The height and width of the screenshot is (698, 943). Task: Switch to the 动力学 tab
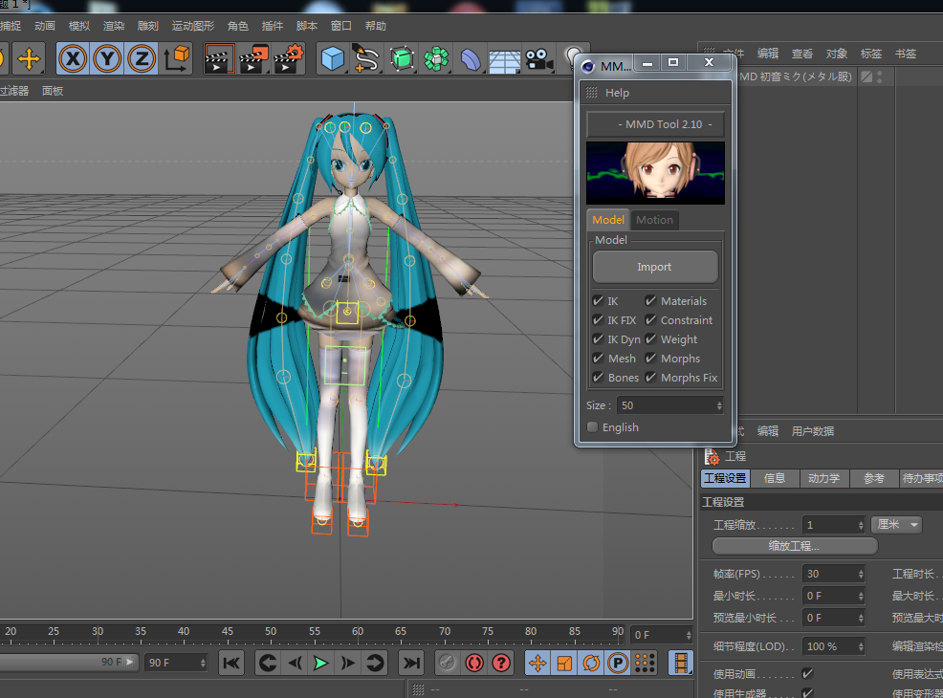(823, 478)
